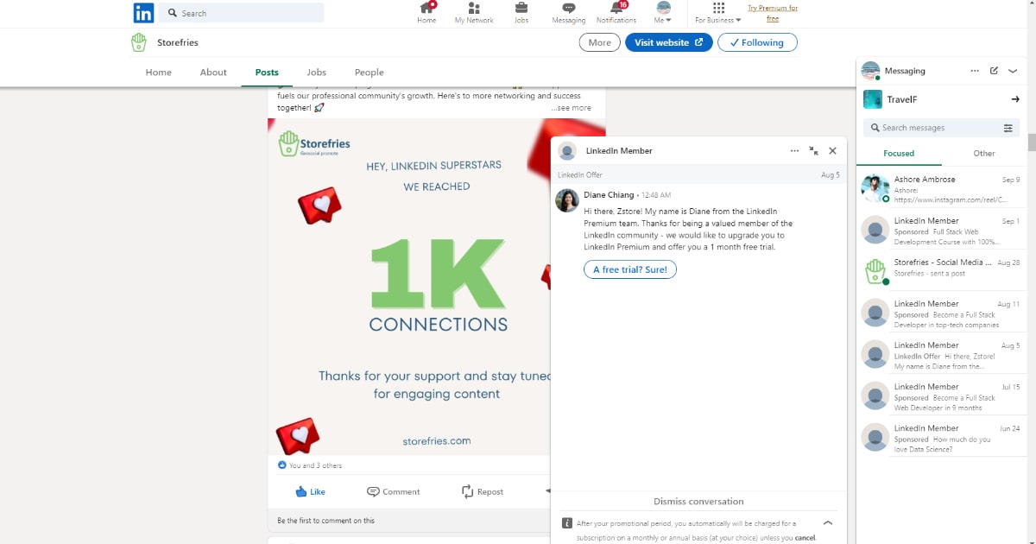Viewport: 1036px width, 544px height.
Task: Switch to the About tab
Action: coord(213,73)
